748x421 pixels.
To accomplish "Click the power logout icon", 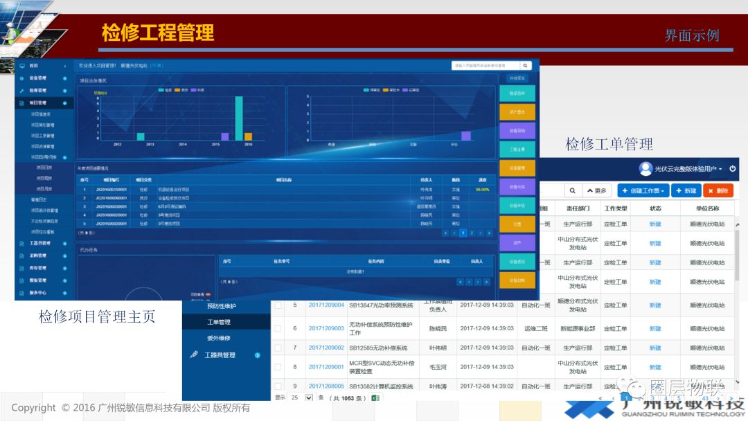I will pos(733,168).
